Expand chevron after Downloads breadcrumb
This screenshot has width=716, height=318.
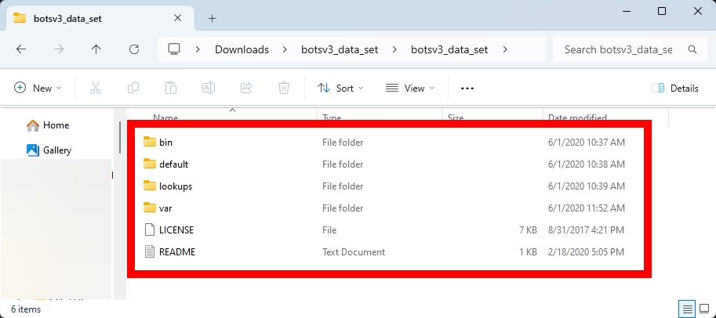coord(285,49)
